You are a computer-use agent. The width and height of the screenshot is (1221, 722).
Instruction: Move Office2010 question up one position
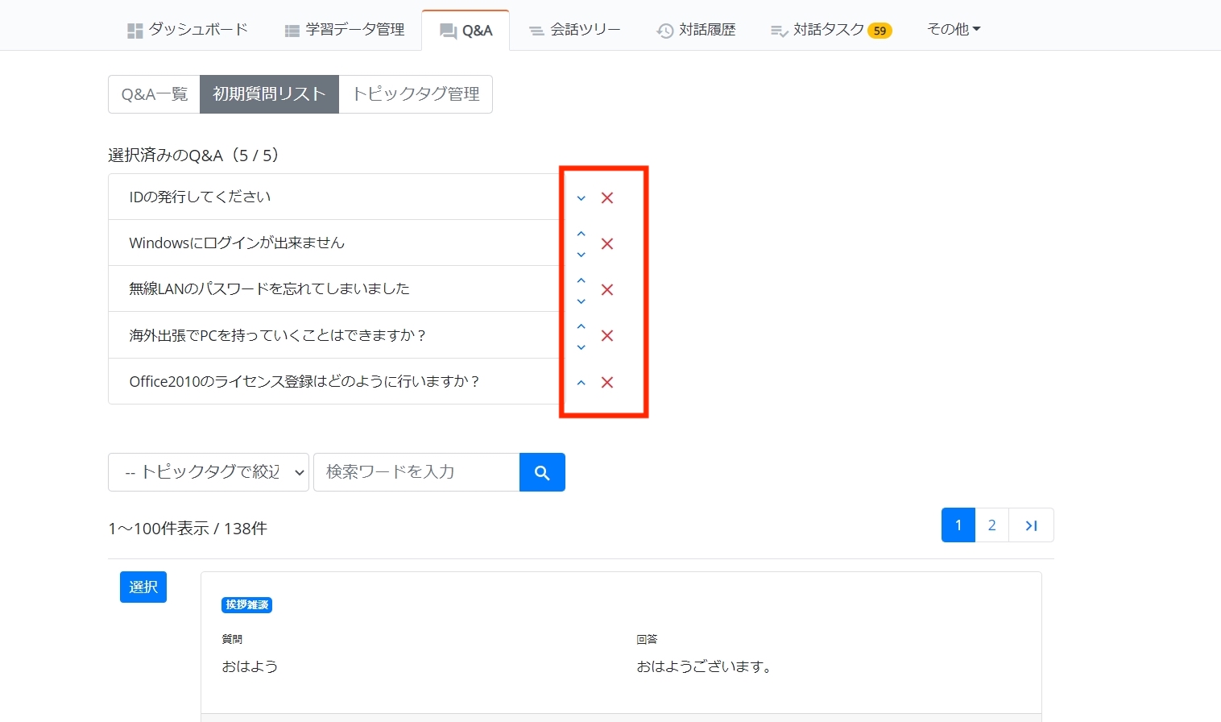tap(581, 383)
